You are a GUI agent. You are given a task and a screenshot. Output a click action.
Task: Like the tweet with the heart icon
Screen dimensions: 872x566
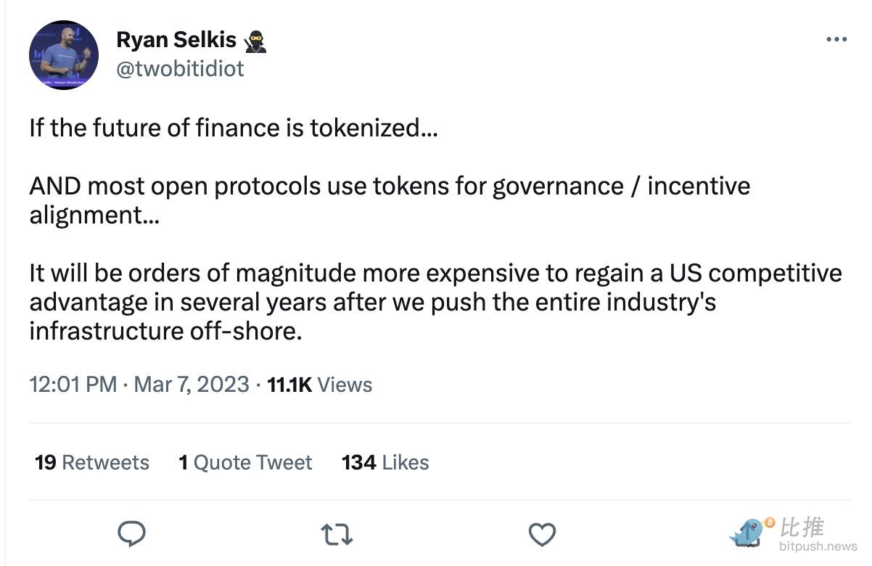click(541, 535)
